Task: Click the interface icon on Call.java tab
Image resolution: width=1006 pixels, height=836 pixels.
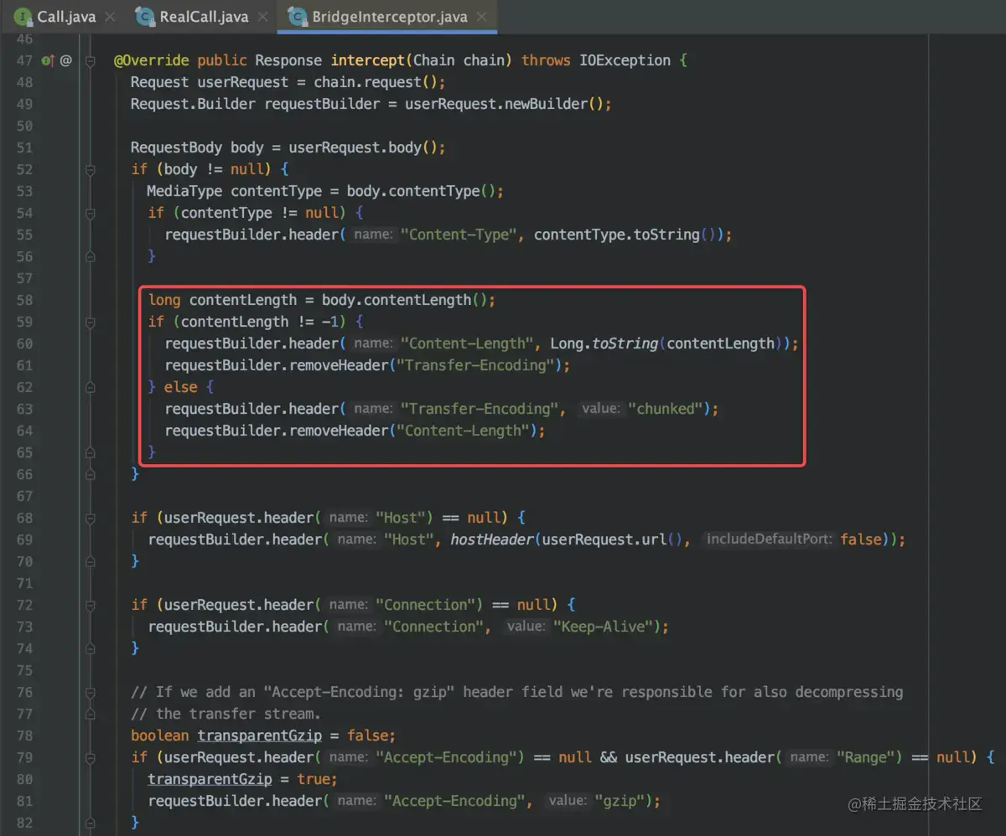Action: 23,17
